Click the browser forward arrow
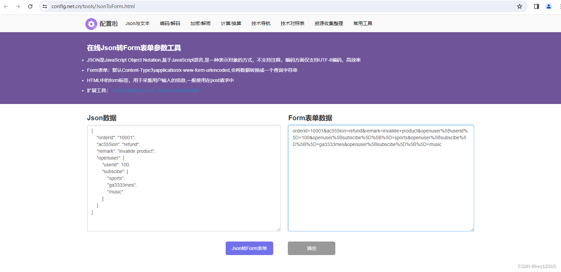This screenshot has height=272, width=561. (18, 6)
